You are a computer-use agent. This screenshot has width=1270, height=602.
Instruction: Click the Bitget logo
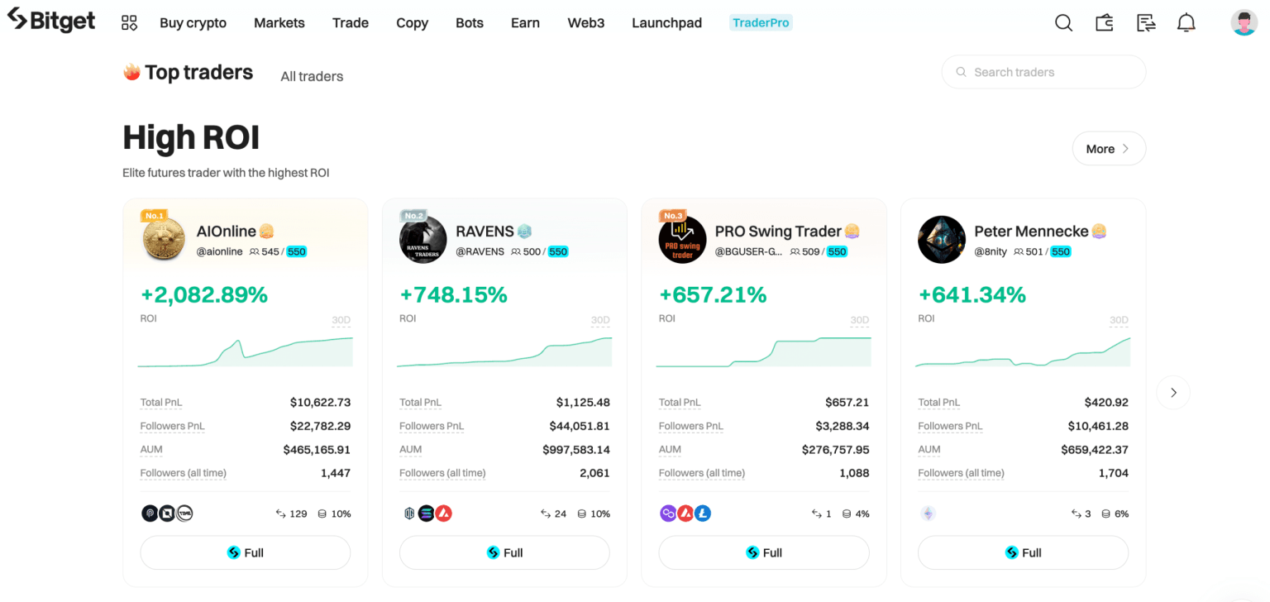(51, 21)
